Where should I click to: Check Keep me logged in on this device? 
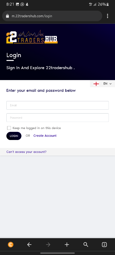(9, 128)
